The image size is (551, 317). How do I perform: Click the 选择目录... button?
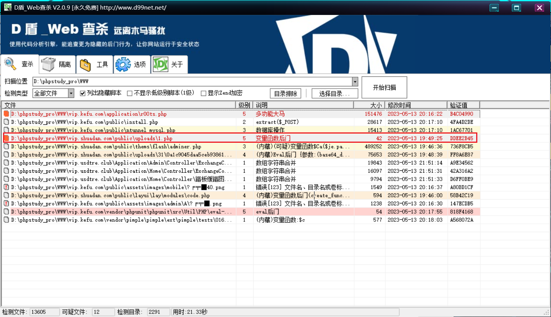tap(335, 94)
